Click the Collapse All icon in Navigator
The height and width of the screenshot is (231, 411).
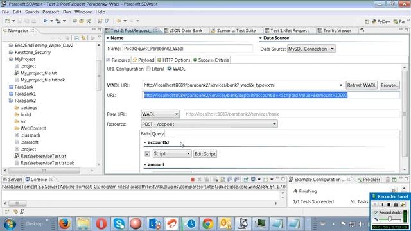point(76,38)
